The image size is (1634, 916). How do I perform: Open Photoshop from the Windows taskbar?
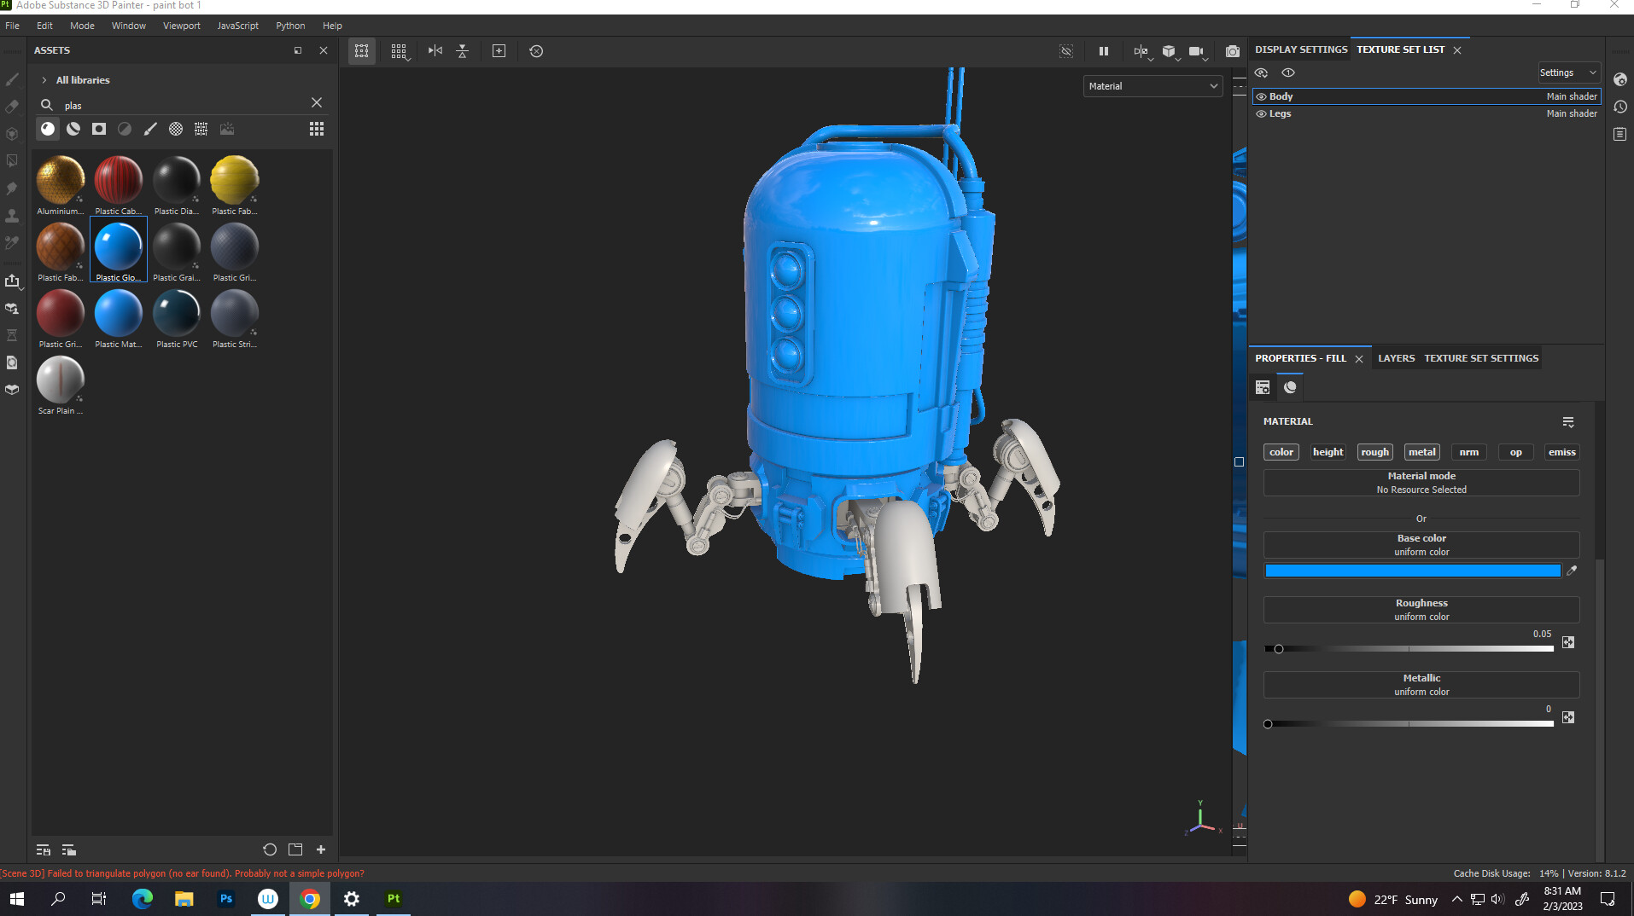226,898
